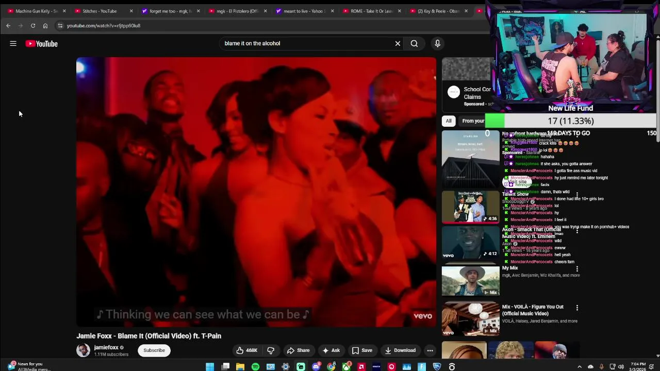This screenshot has width=660, height=371.
Task: Open AMD Software taskbar icon
Action: (x=361, y=367)
